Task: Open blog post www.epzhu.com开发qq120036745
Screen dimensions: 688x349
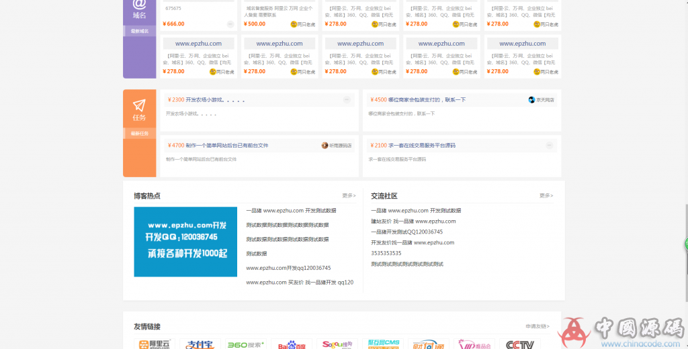Action: [288, 268]
